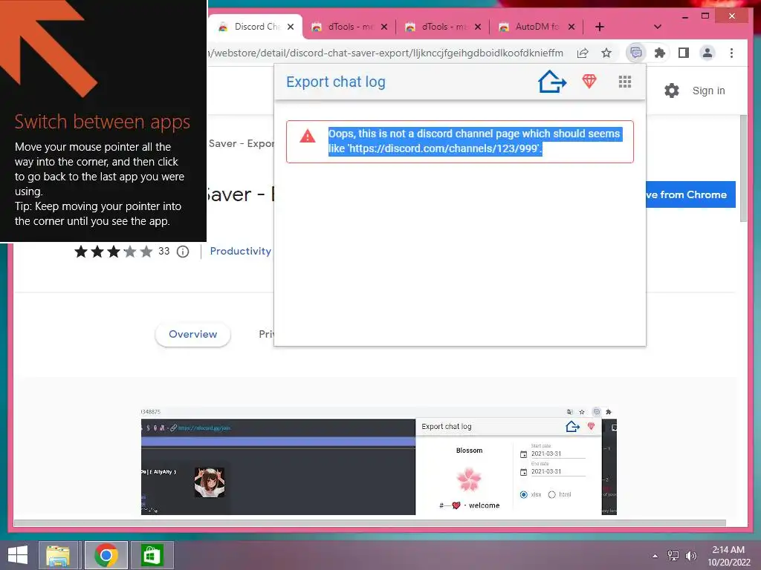Show hidden system tray icons
The image size is (761, 570).
(655, 555)
